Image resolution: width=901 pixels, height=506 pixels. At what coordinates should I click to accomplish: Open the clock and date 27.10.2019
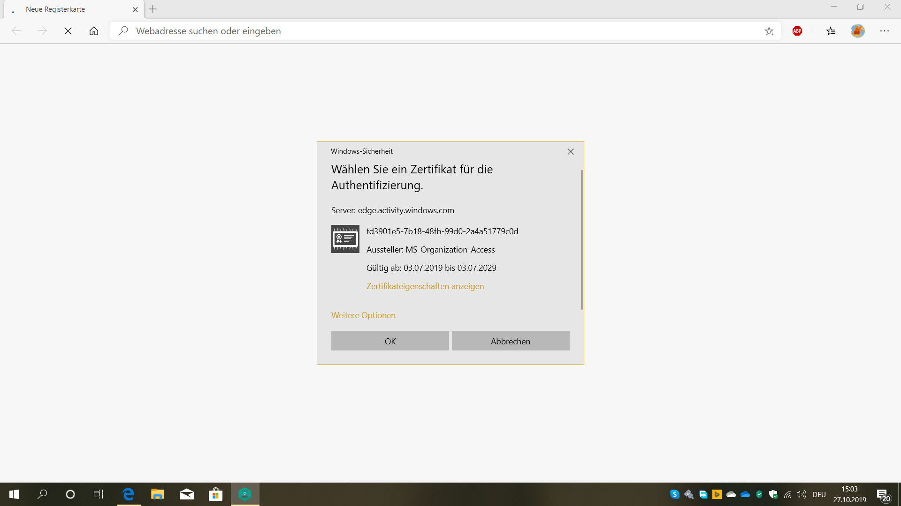(x=850, y=494)
